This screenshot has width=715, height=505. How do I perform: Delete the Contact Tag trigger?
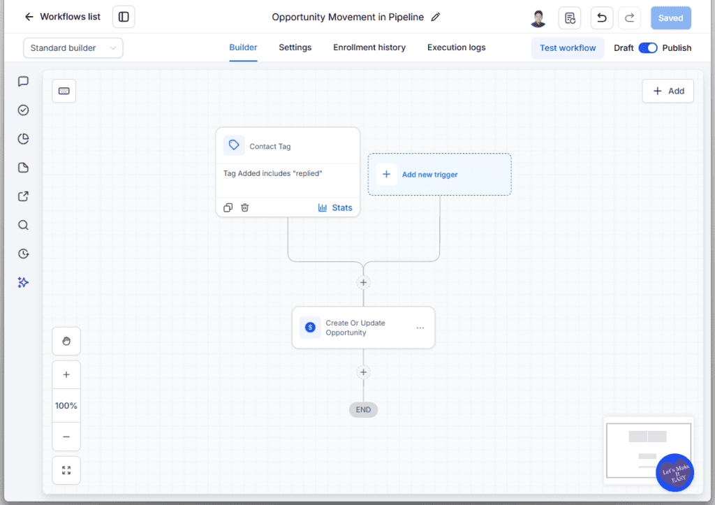(245, 207)
